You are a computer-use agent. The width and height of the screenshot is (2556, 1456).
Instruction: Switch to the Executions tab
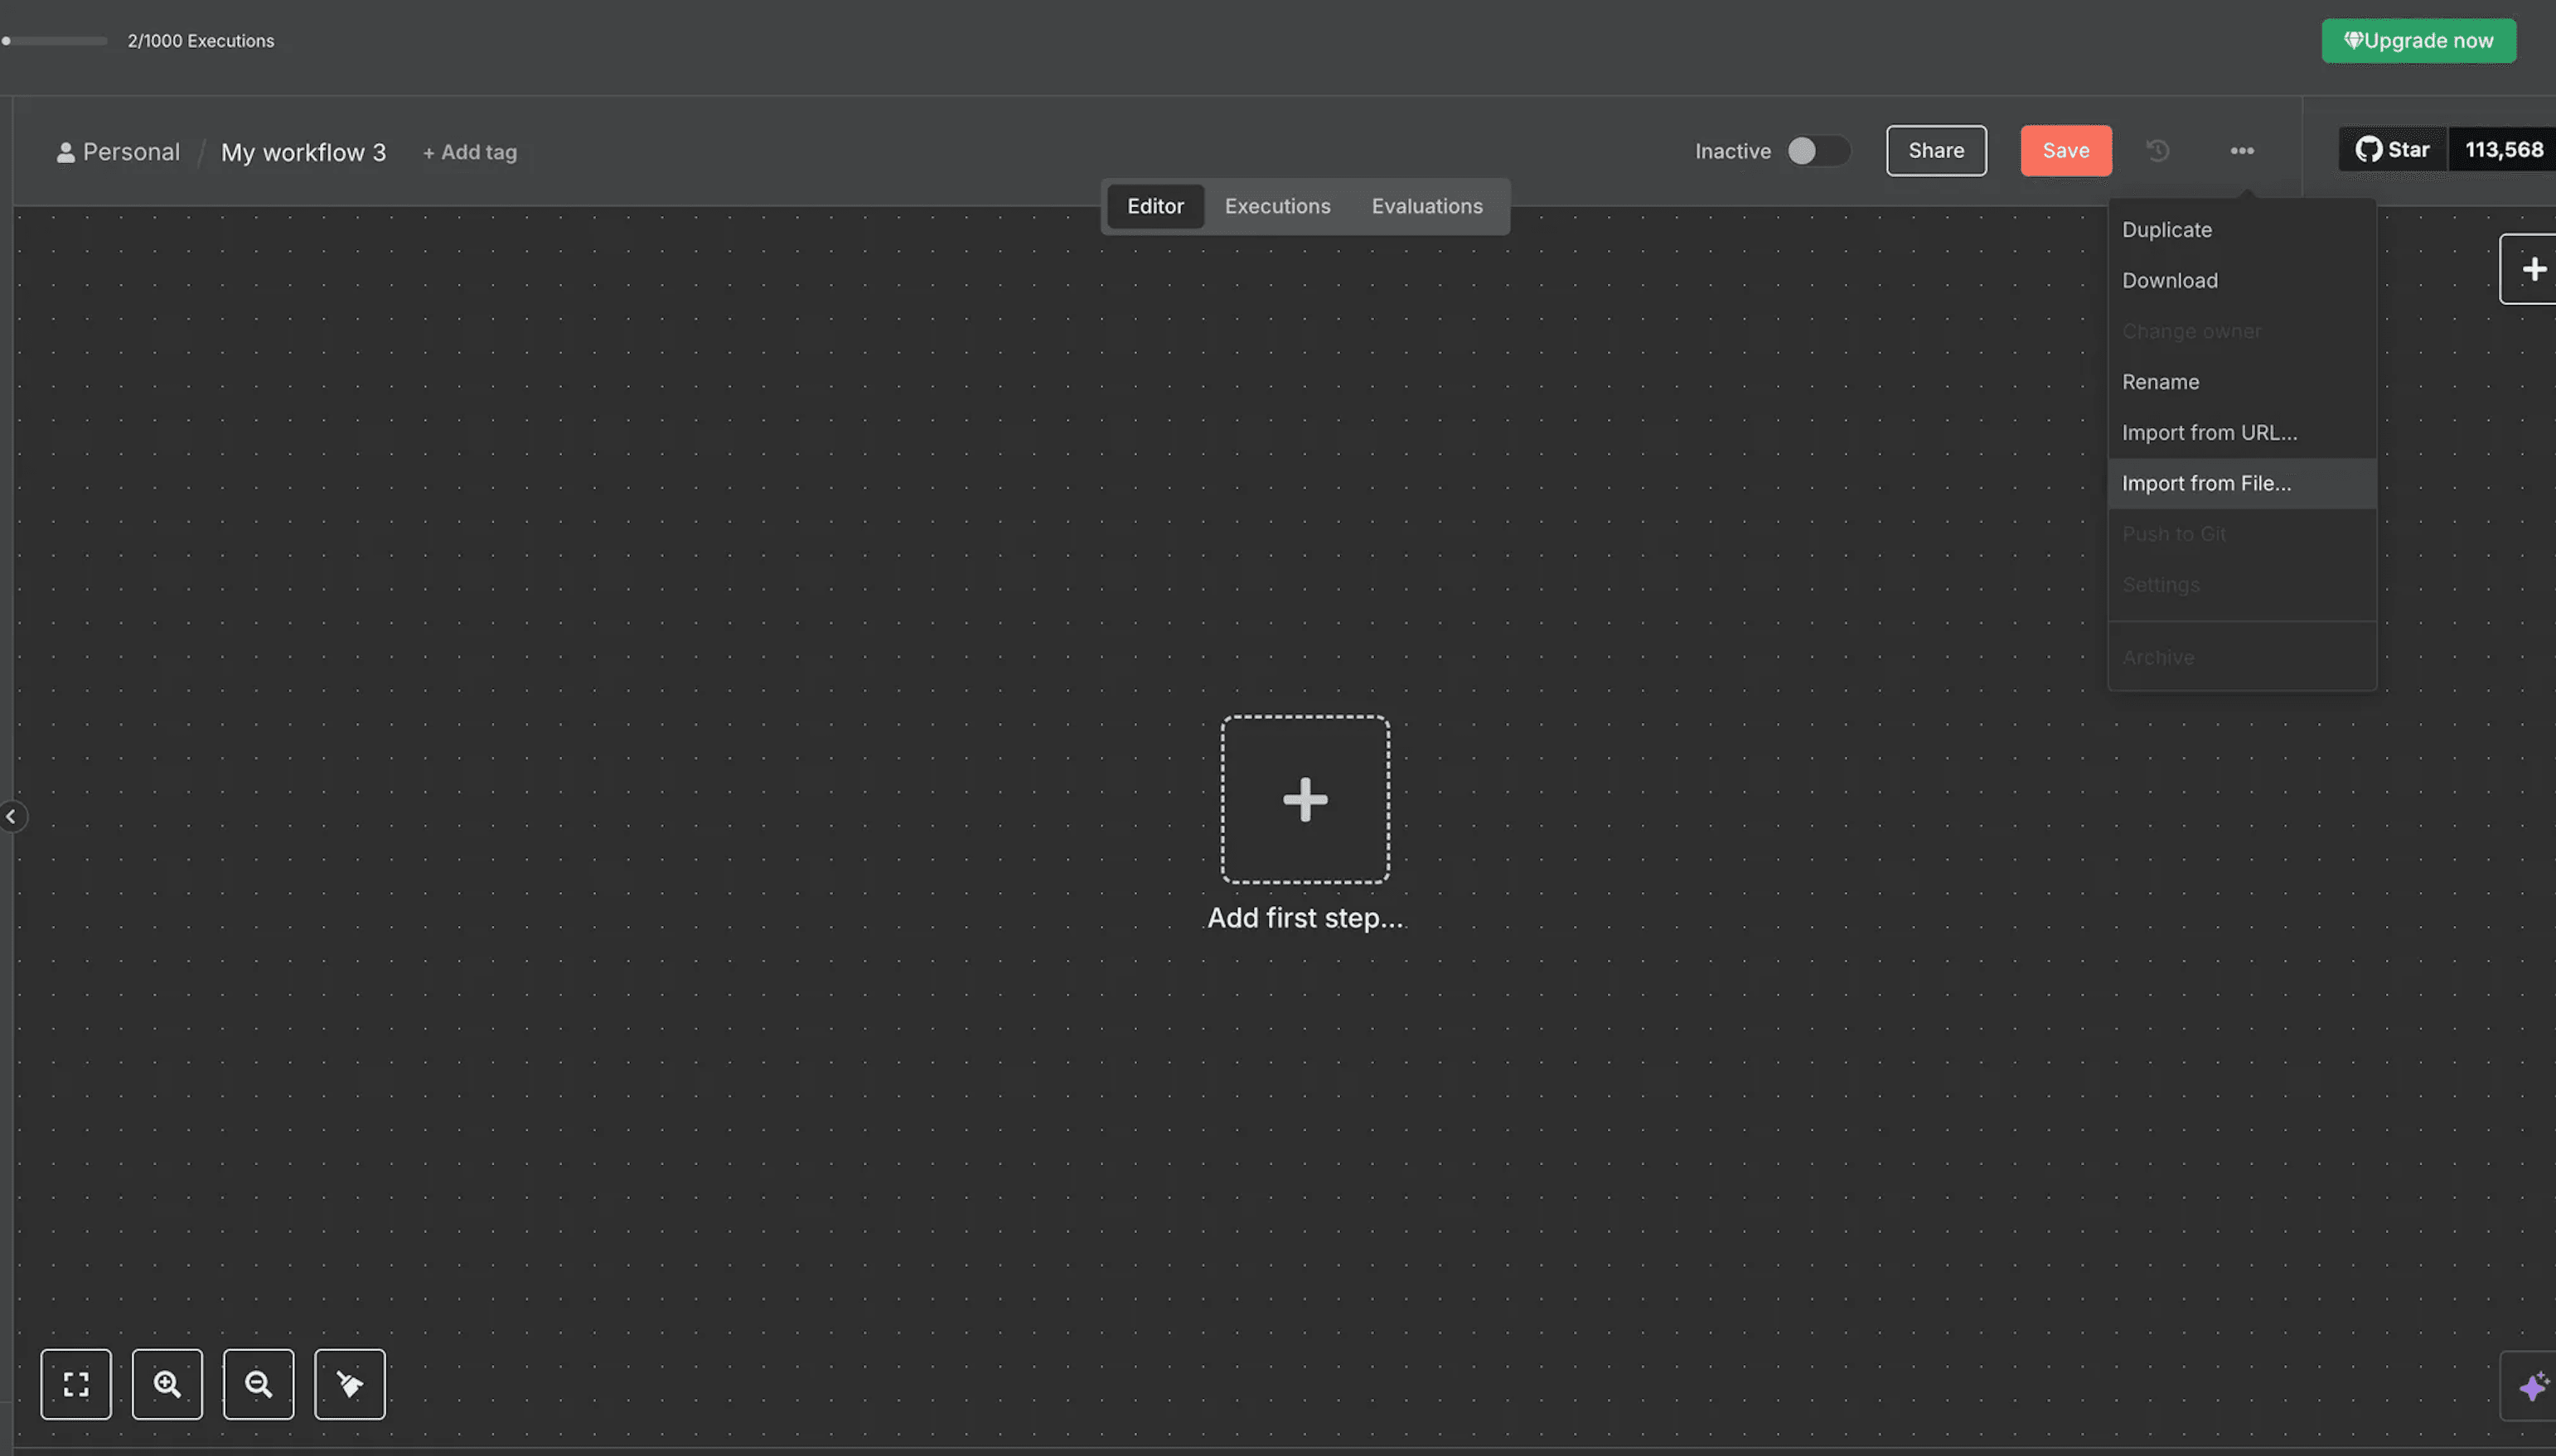1277,206
